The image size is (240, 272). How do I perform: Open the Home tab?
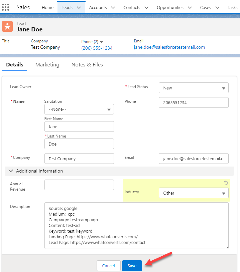(x=47, y=7)
